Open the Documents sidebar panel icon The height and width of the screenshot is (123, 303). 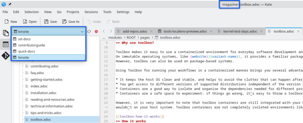click(x=5, y=33)
